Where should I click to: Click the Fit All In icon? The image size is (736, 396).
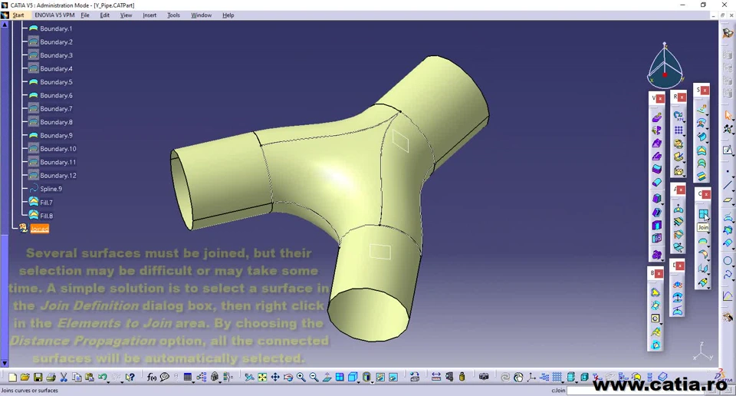tap(262, 377)
